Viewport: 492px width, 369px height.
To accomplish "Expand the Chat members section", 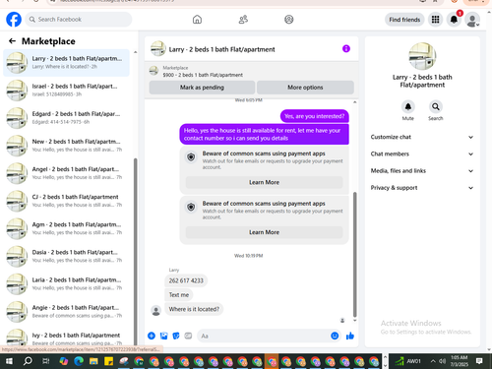I will [x=422, y=154].
